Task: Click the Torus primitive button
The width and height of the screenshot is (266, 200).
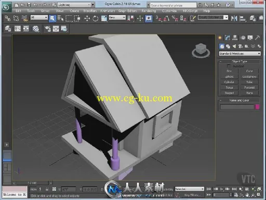Action: tap(229, 87)
